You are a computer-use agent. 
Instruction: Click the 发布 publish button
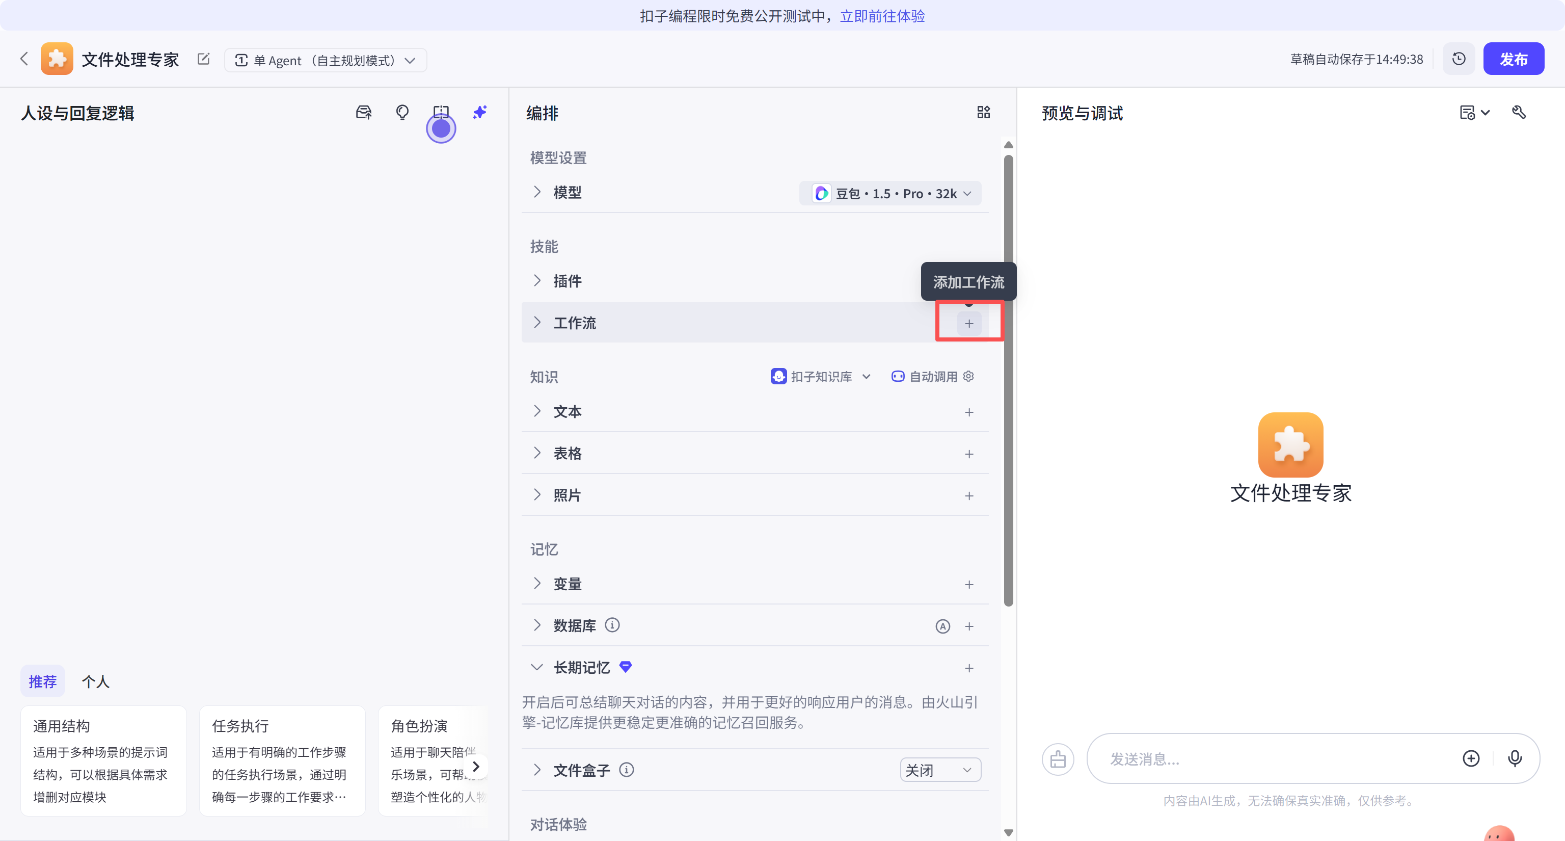click(x=1513, y=59)
